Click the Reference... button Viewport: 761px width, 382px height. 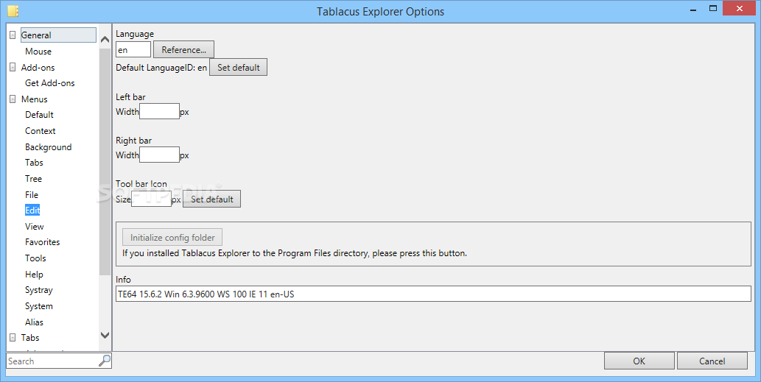click(x=184, y=49)
